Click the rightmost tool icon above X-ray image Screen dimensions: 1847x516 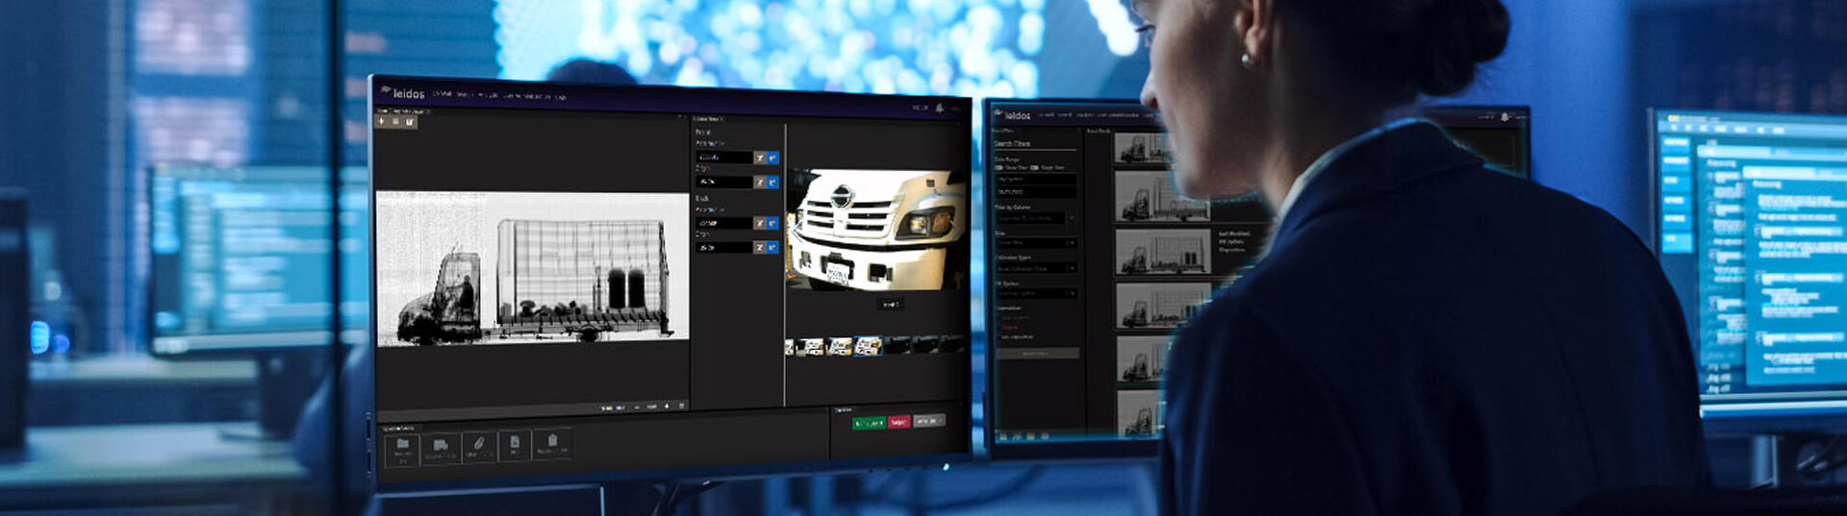point(410,122)
